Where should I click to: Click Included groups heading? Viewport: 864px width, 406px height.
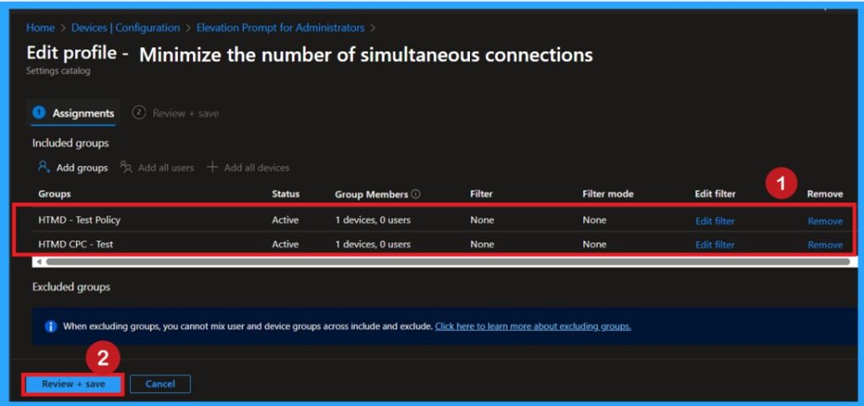[70, 143]
